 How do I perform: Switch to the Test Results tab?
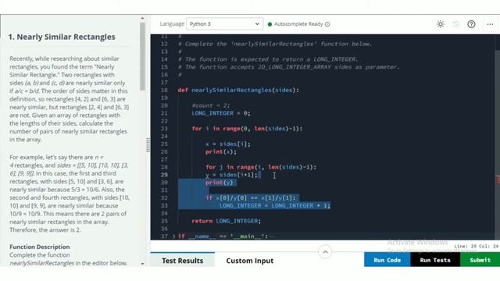click(x=182, y=260)
